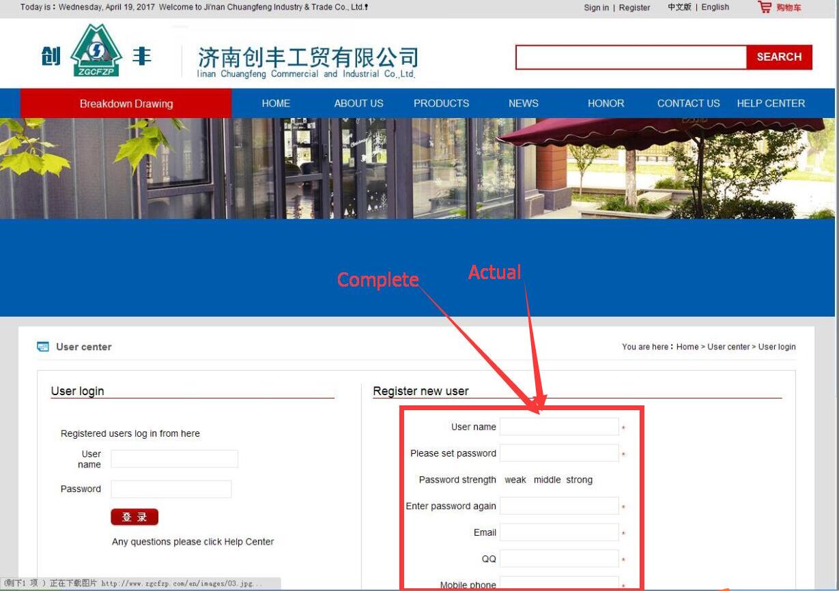Click the ZGCFZP company logo
This screenshot has height=591, width=839.
tap(96, 51)
